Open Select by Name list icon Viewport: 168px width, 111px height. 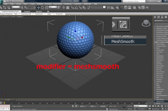click(26, 8)
